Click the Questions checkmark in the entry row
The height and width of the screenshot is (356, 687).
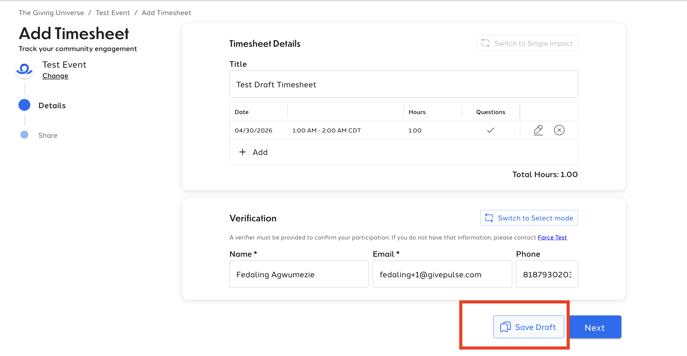491,130
